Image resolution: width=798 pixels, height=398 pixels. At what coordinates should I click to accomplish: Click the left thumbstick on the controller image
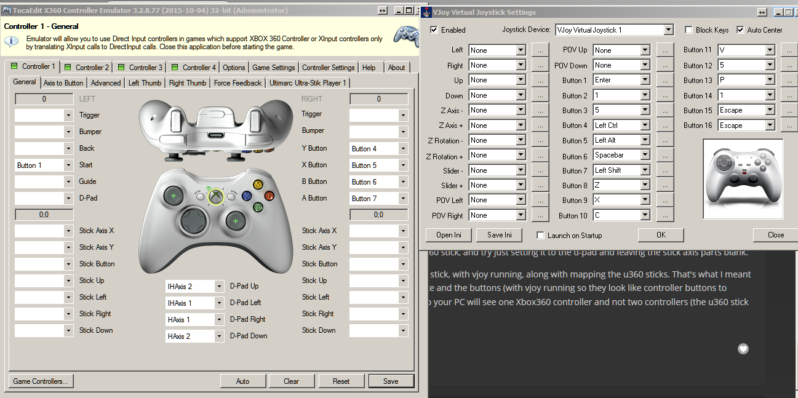(x=174, y=196)
